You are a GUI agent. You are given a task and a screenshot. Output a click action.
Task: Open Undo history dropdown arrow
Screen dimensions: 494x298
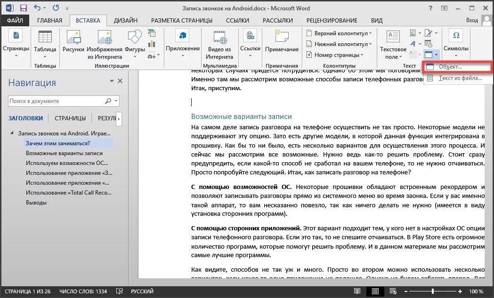pos(44,8)
